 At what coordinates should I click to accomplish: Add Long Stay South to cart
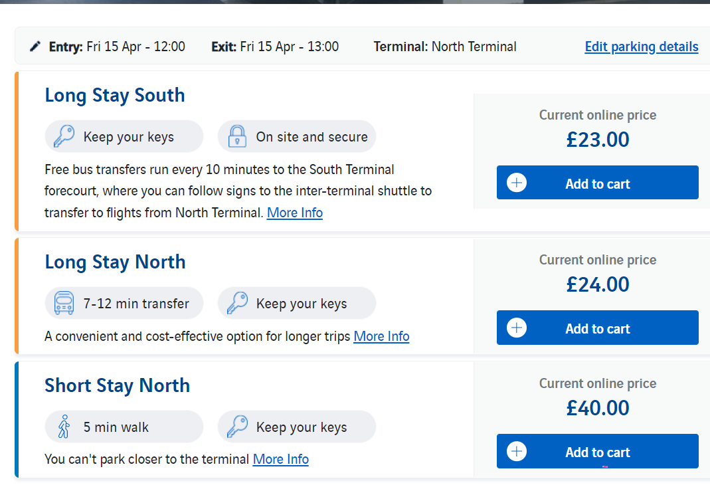click(x=597, y=183)
